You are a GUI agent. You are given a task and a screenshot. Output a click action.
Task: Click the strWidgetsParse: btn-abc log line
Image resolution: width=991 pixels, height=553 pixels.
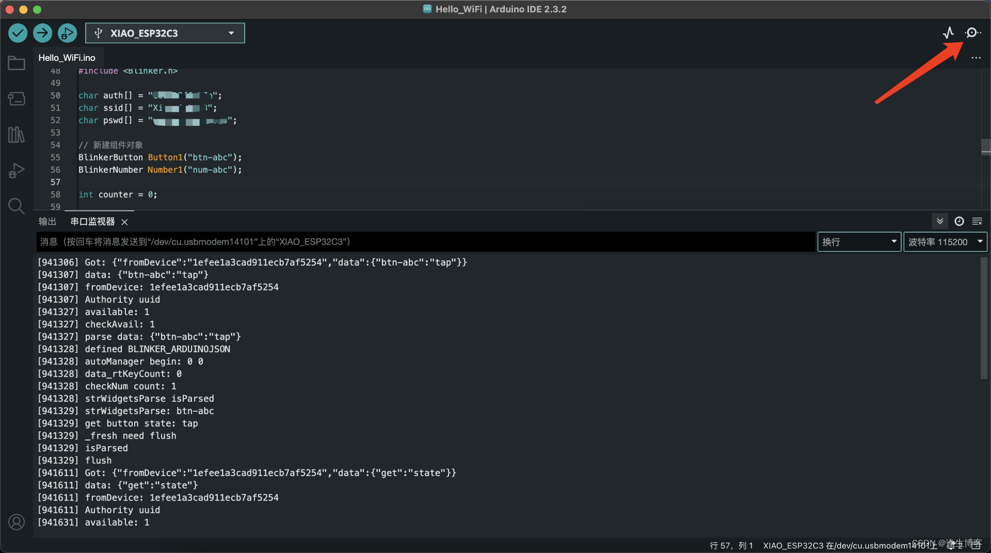click(x=125, y=411)
